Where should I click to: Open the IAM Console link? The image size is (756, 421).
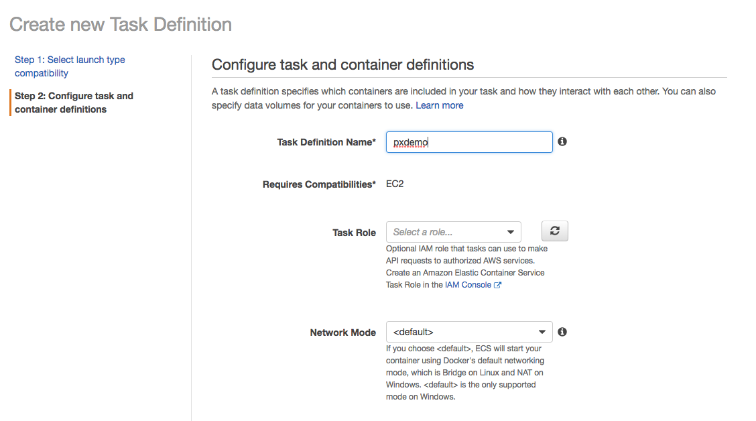469,284
